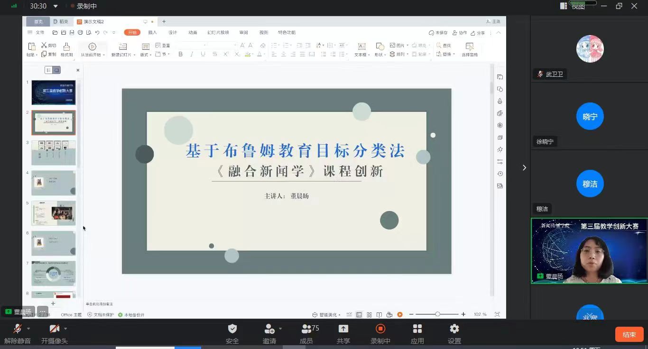Switch to thumbnail view in slide panel
The width and height of the screenshot is (648, 349).
pyautogui.click(x=56, y=70)
